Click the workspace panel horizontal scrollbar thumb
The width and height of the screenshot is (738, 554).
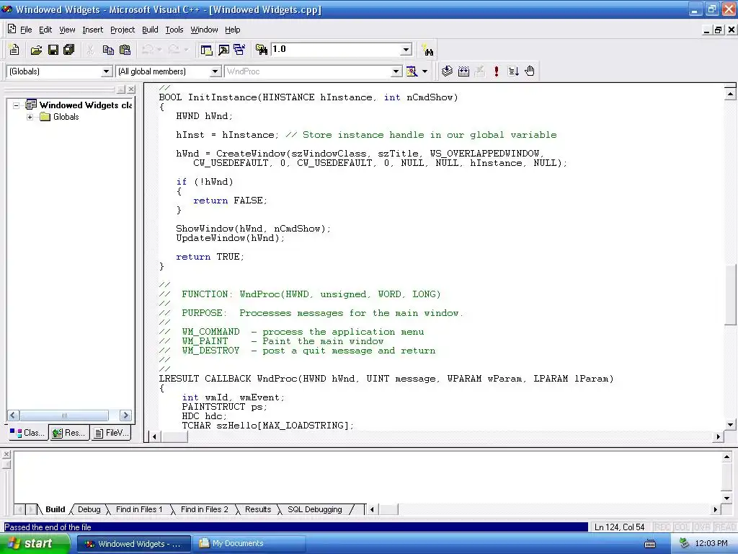point(64,415)
